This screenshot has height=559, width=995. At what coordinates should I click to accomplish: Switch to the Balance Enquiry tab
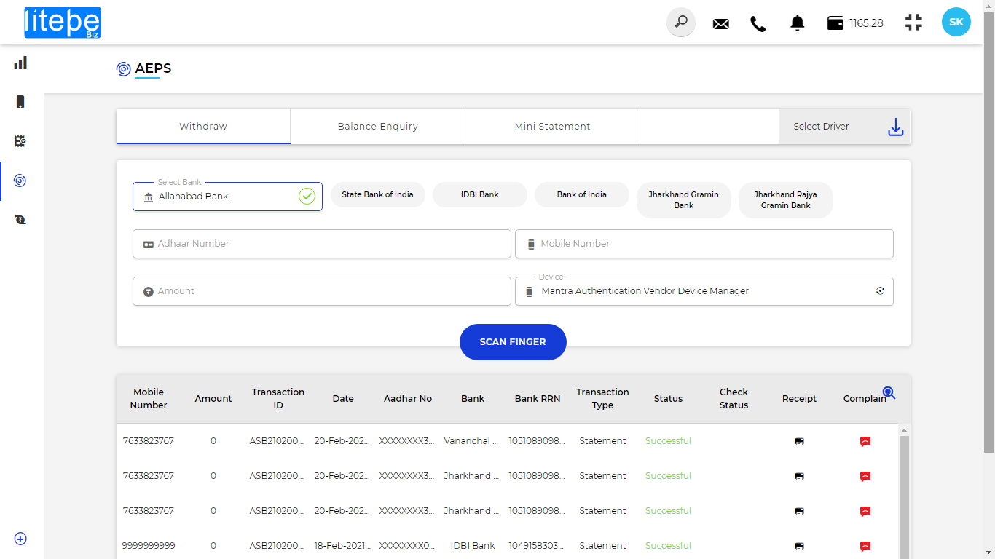(377, 127)
